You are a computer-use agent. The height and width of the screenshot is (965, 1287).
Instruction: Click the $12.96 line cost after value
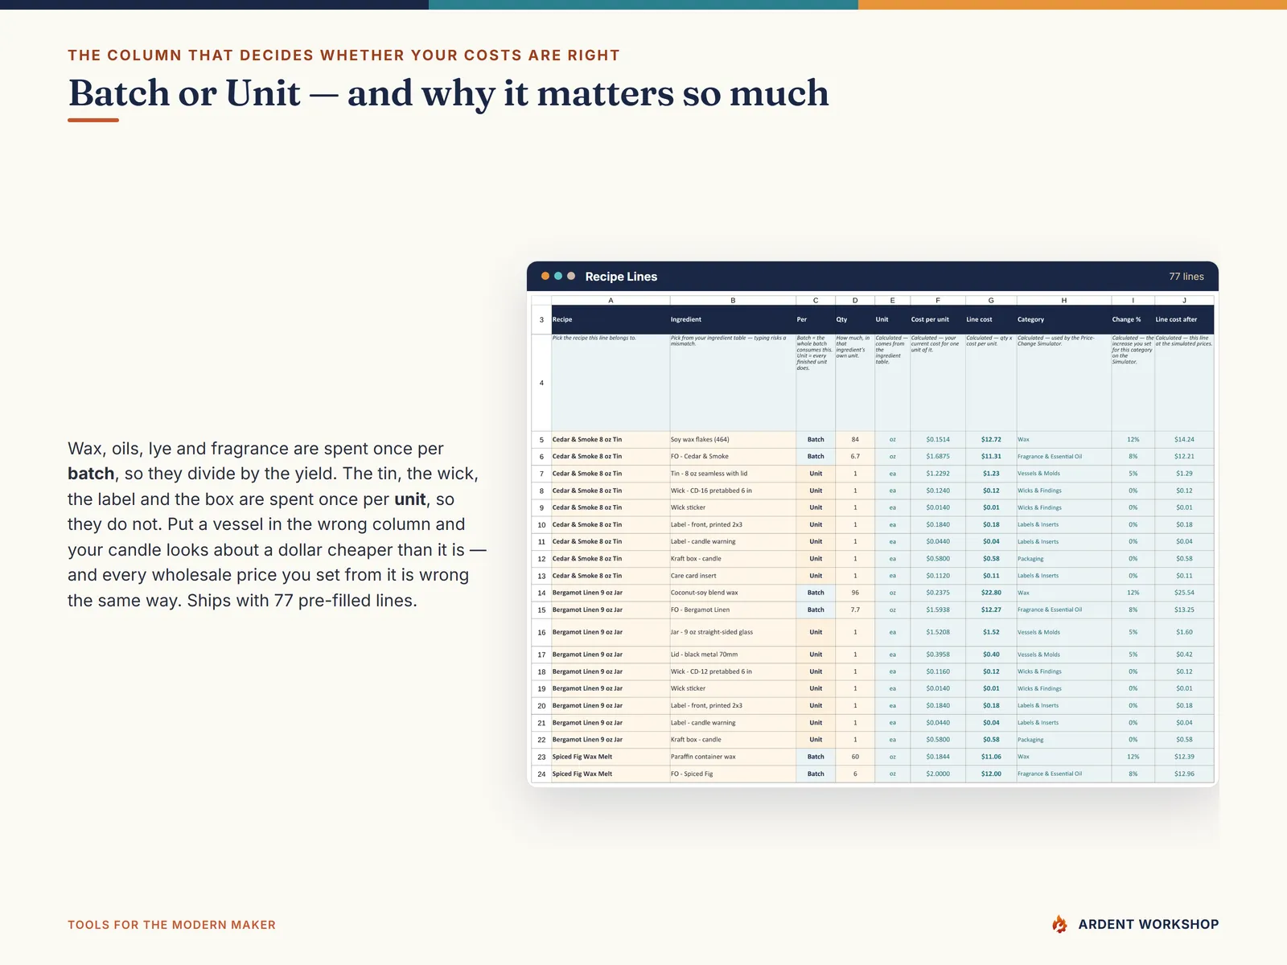click(x=1184, y=774)
